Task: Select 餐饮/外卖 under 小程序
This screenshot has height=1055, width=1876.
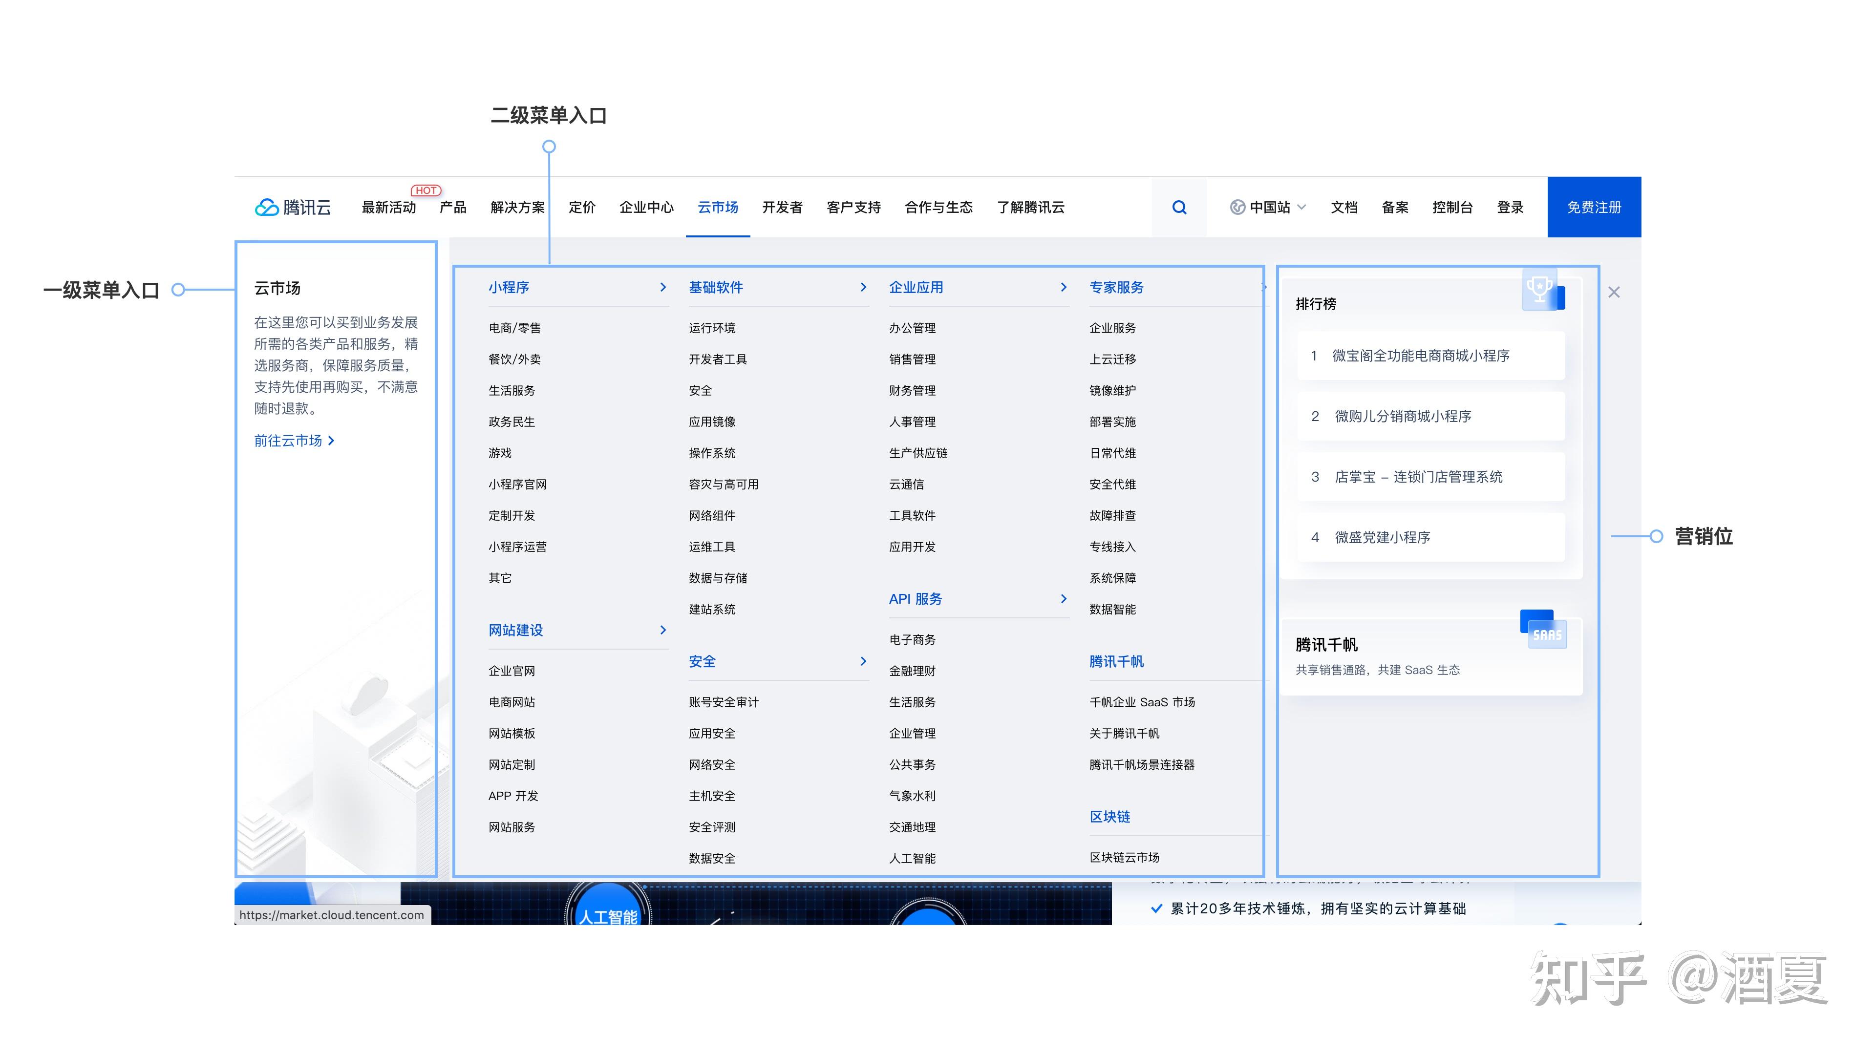Action: pyautogui.click(x=515, y=359)
